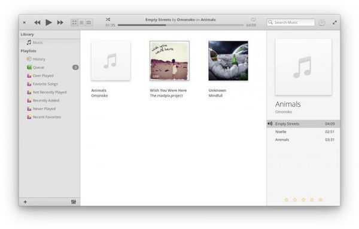
Task: Switch to list view
Action: click(81, 23)
